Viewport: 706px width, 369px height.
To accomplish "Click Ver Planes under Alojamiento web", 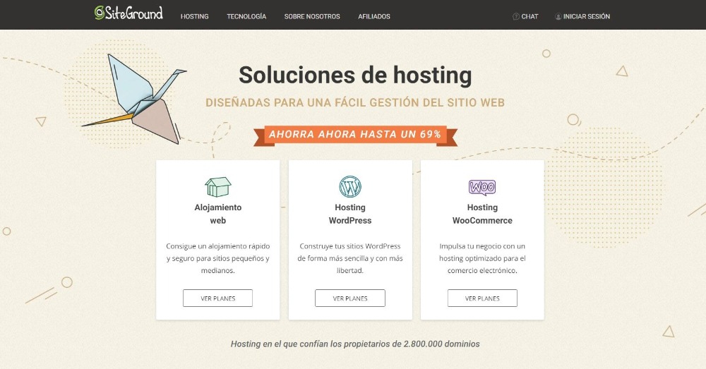I will point(218,298).
